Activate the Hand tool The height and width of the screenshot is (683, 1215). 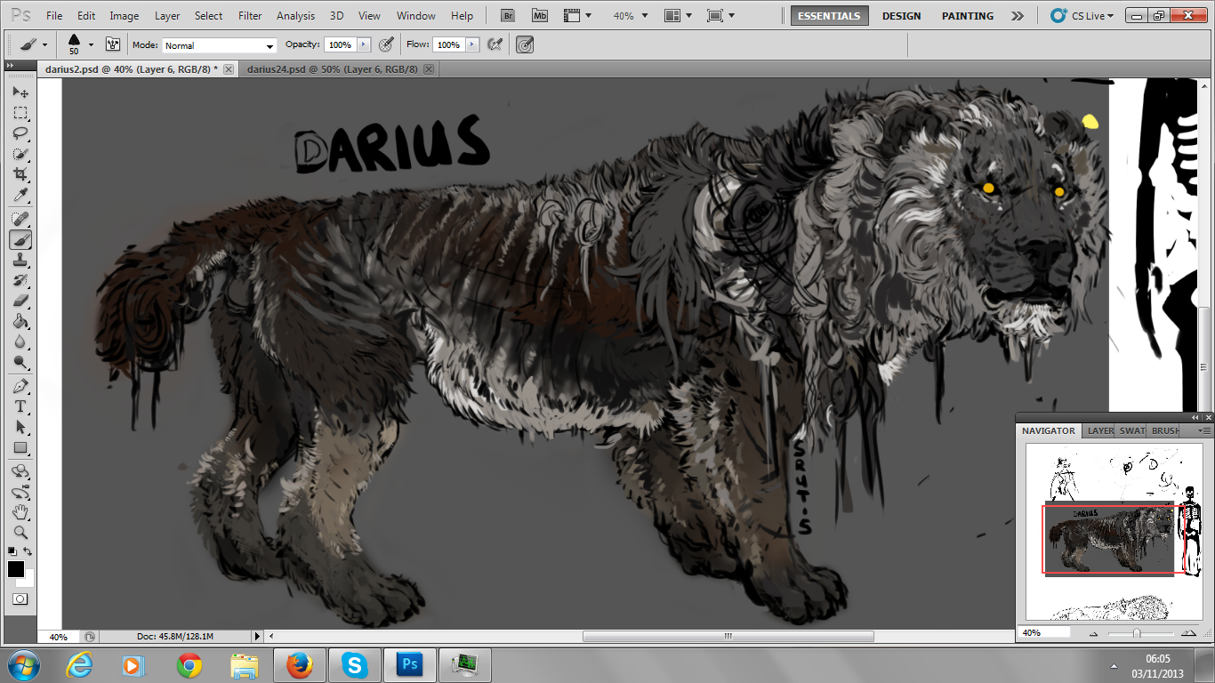tap(20, 512)
